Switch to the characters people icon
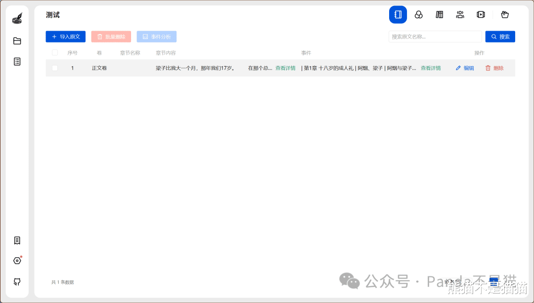The width and height of the screenshot is (534, 303). (460, 15)
